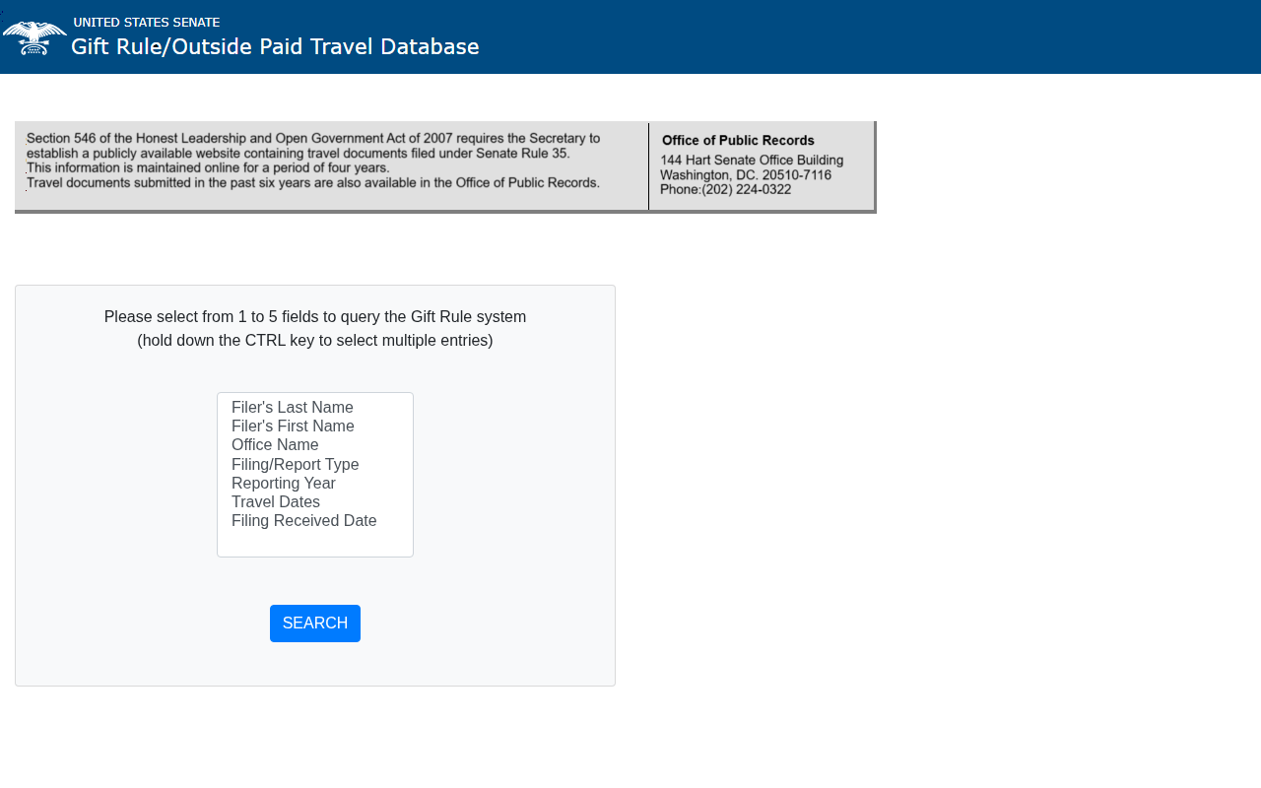Click the 'Travel documents submitted' sentence in banner
The image size is (1261, 788).
[313, 183]
